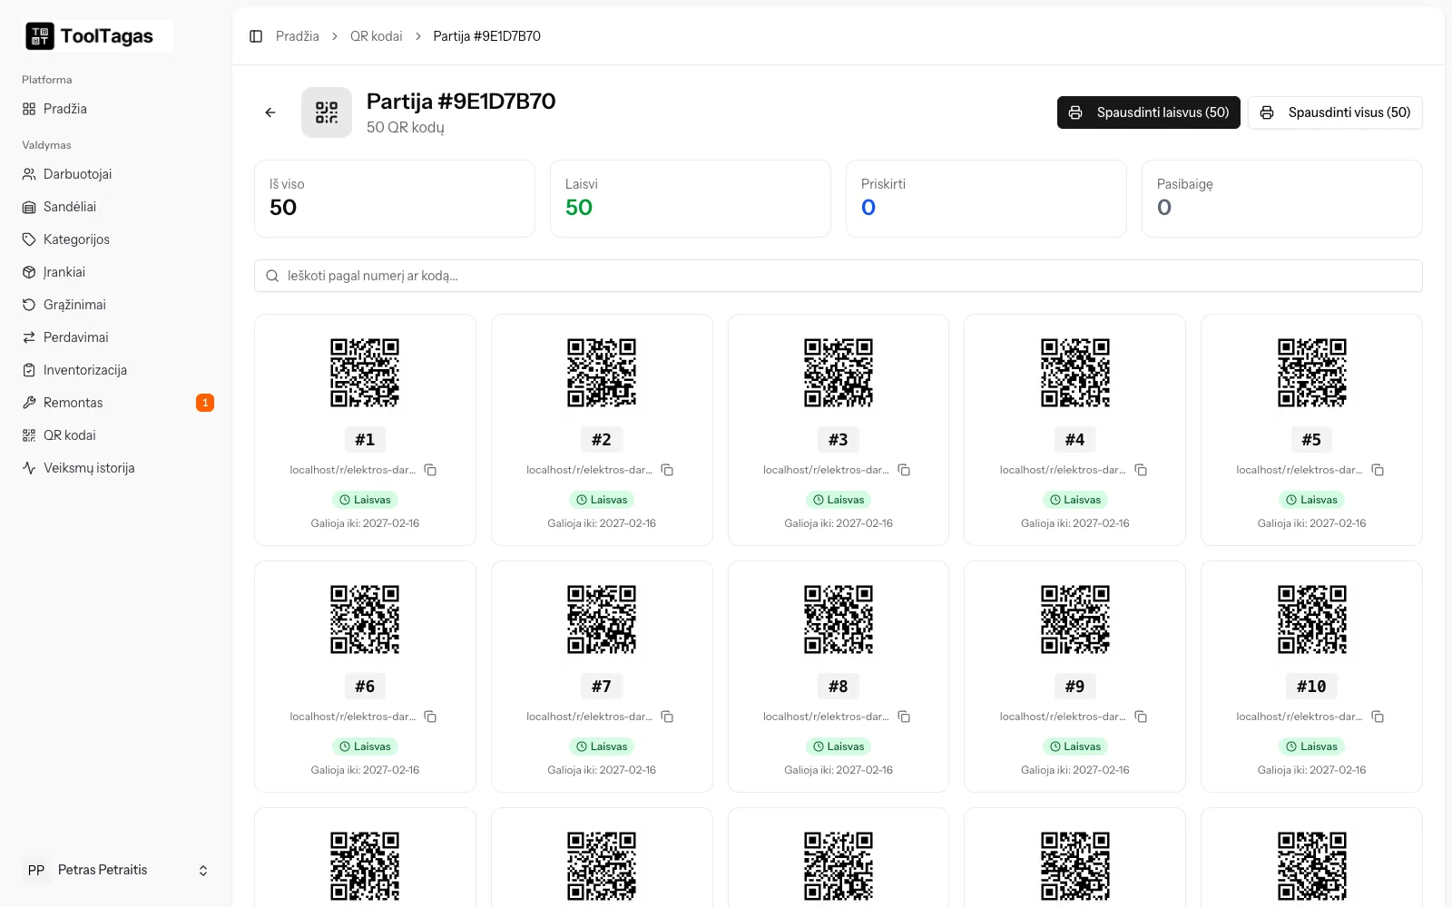Click Spausdinti laisvus (50) button

click(1149, 112)
